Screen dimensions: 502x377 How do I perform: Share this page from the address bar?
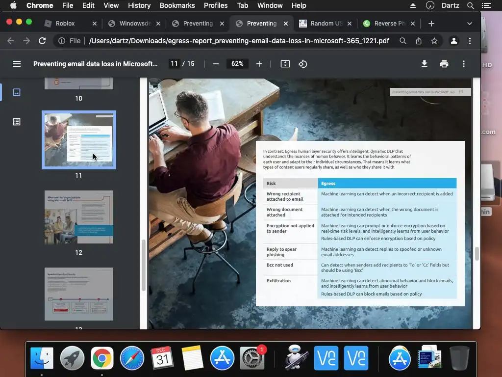(419, 41)
